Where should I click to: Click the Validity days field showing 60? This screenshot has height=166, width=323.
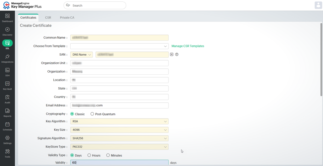[119, 162]
